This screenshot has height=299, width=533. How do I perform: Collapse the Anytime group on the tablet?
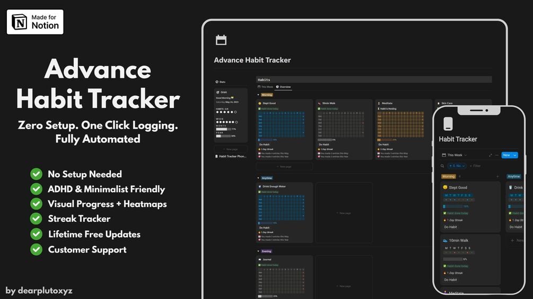[x=258, y=178]
